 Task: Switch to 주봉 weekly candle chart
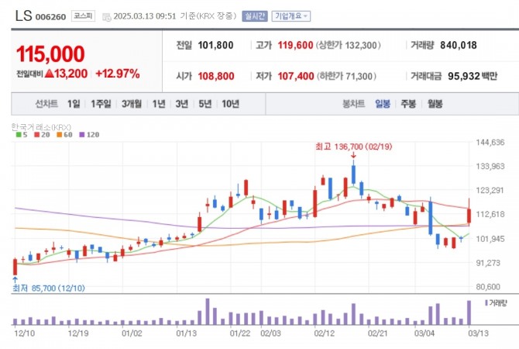click(x=408, y=104)
